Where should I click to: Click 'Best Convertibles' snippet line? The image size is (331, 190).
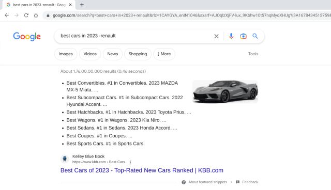tap(122, 86)
